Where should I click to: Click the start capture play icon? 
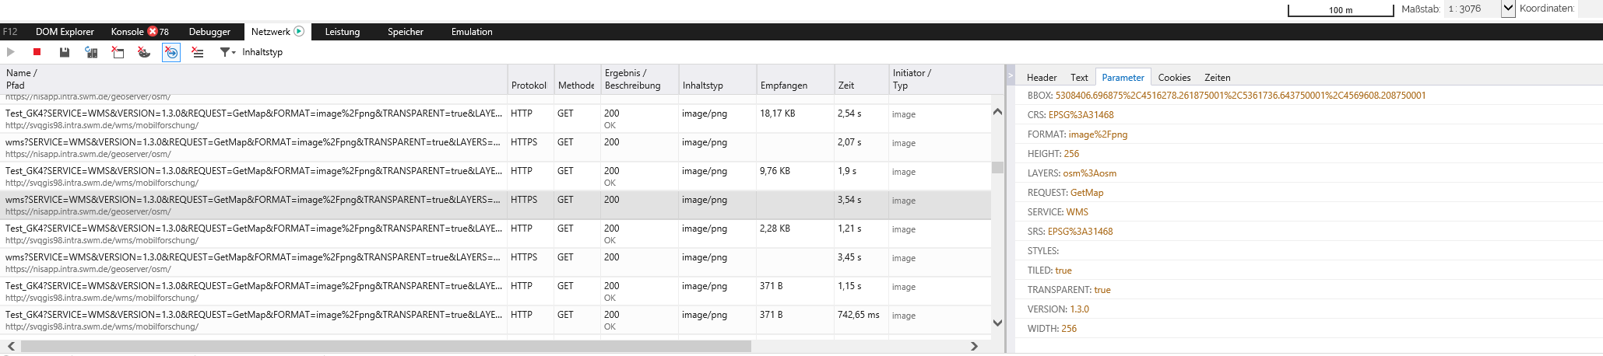[x=11, y=52]
